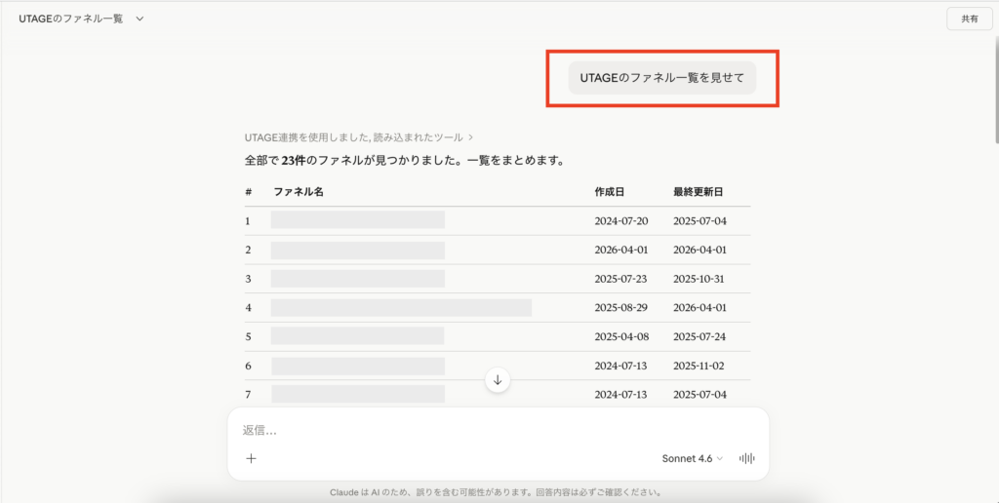
Task: Click the 共有 share button
Action: [969, 19]
